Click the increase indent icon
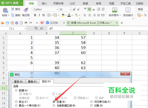 pos(103,9)
